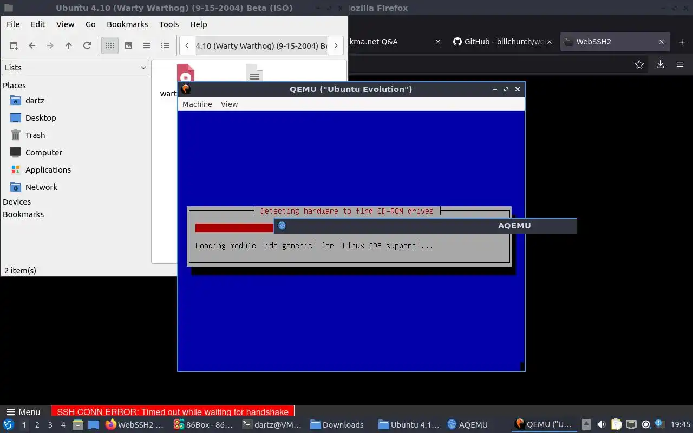This screenshot has height=433, width=693.
Task: Select the 4.10 (Warty Warthog) path button
Action: (x=261, y=46)
